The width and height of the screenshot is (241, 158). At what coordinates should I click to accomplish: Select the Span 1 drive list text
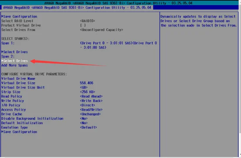pos(118,45)
